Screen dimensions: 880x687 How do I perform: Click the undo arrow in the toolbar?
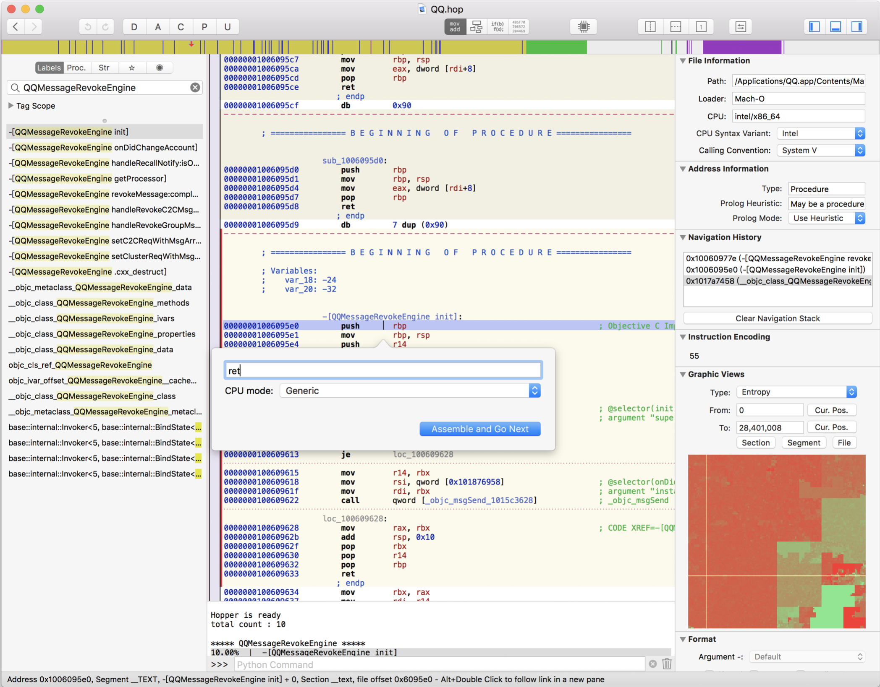click(88, 27)
